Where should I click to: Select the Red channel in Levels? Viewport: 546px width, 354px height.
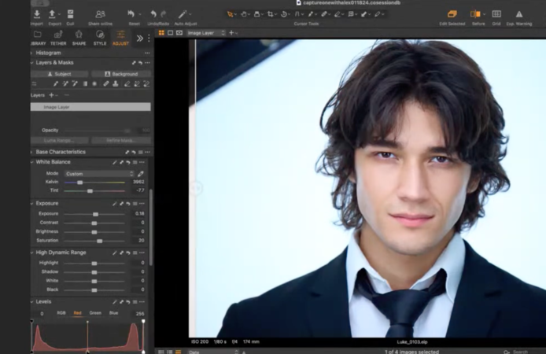tap(77, 313)
